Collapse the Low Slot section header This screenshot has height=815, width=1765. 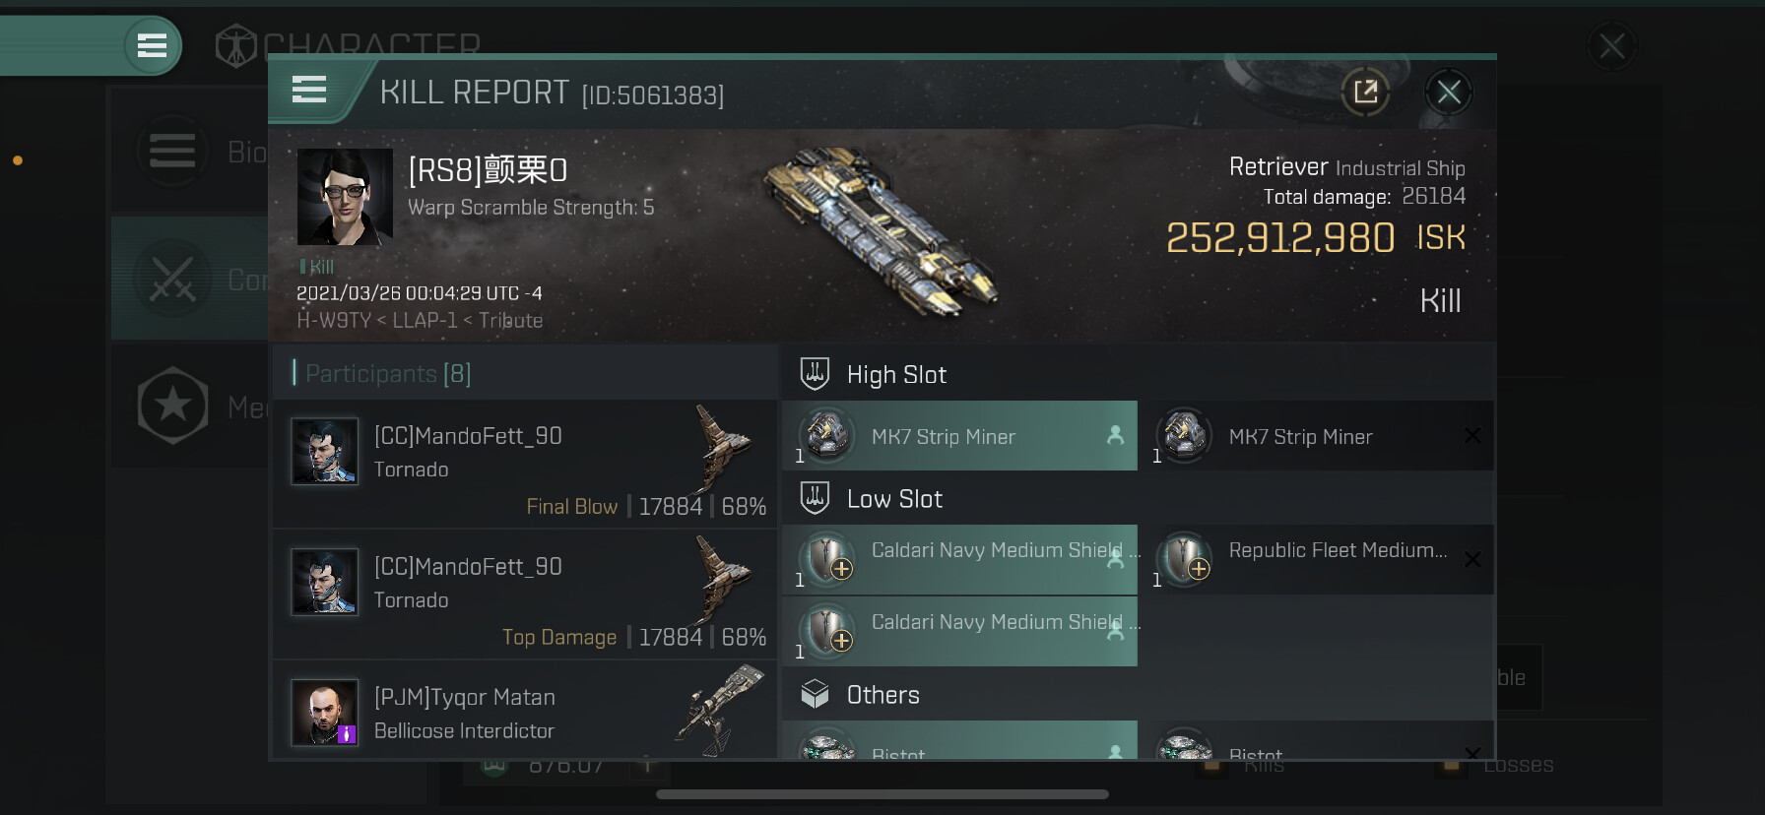click(1138, 499)
